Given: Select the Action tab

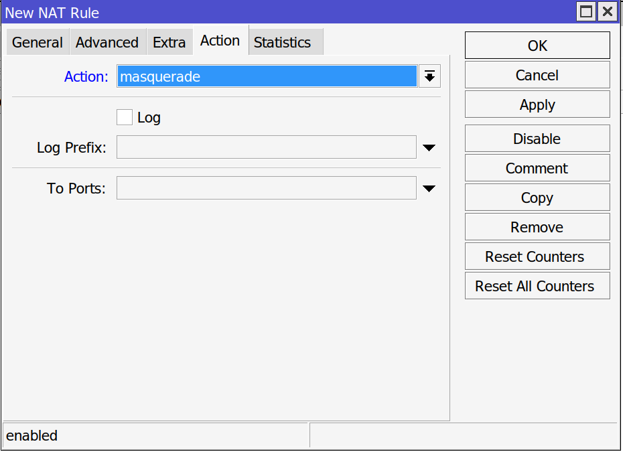Looking at the screenshot, I should tap(220, 41).
